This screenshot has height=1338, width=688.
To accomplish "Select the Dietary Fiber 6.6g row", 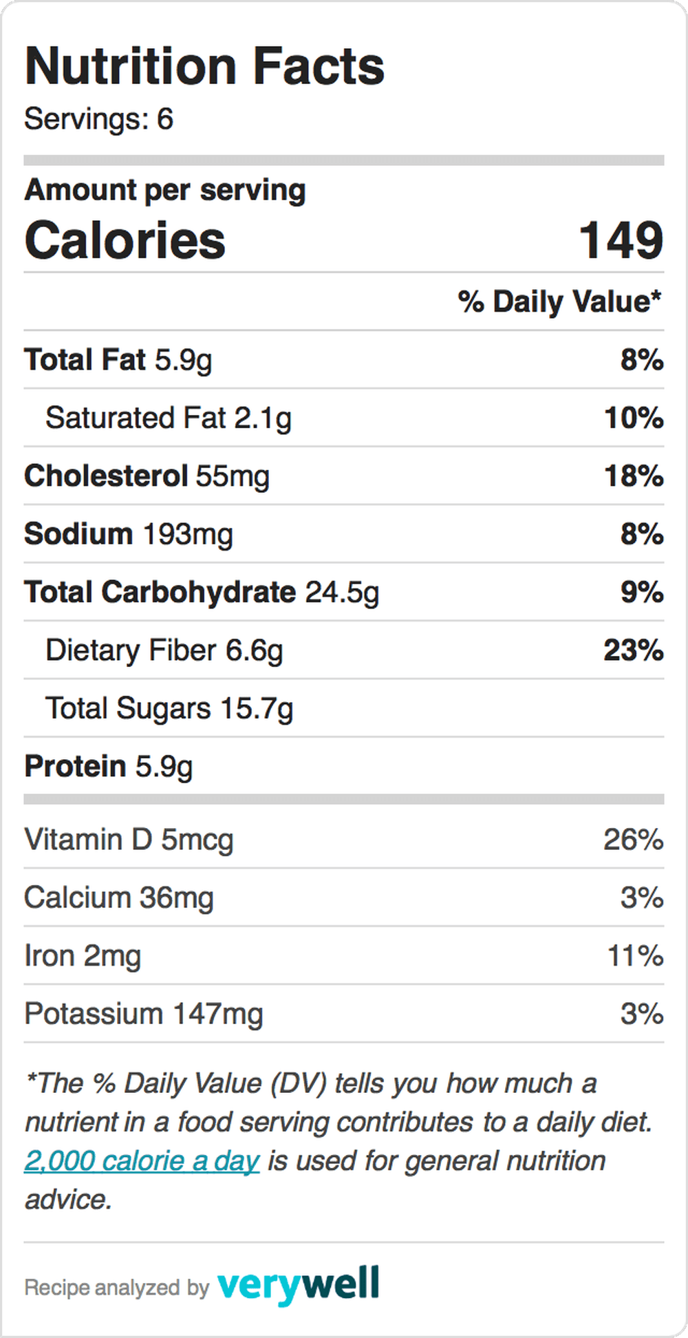I will click(344, 650).
